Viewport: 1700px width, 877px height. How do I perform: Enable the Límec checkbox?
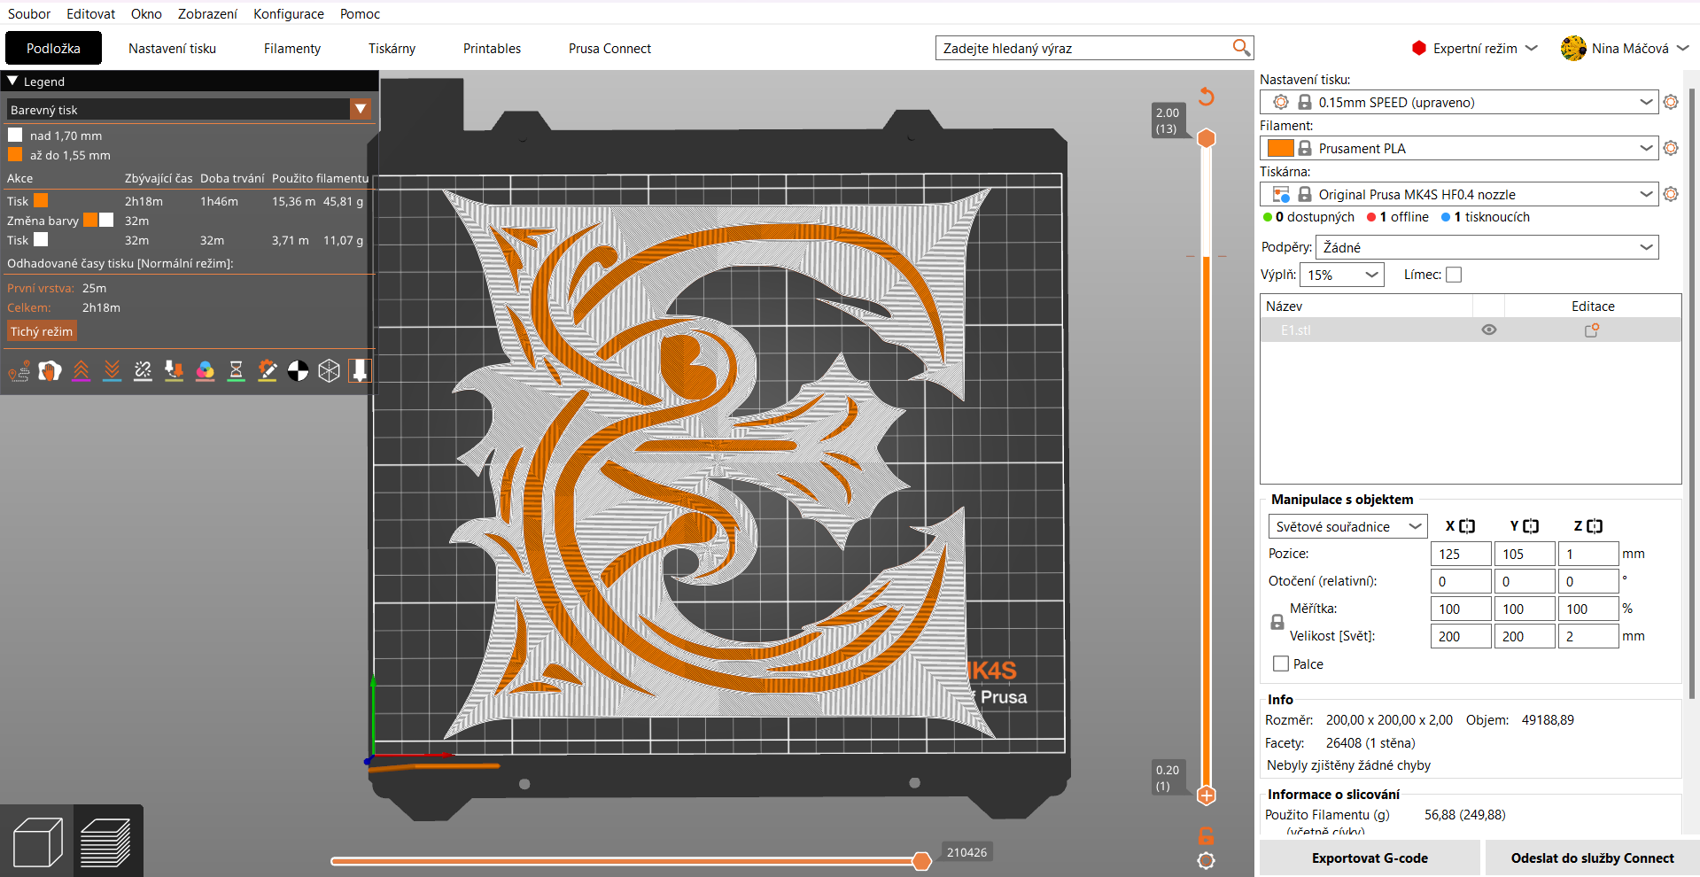[1454, 275]
